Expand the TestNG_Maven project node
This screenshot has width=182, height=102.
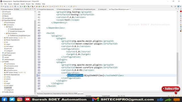[x=1, y=92]
